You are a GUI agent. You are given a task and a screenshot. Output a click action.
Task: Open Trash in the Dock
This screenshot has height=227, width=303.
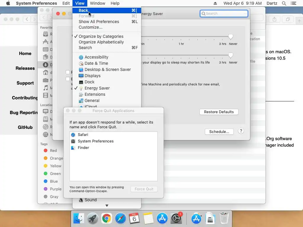point(224,218)
